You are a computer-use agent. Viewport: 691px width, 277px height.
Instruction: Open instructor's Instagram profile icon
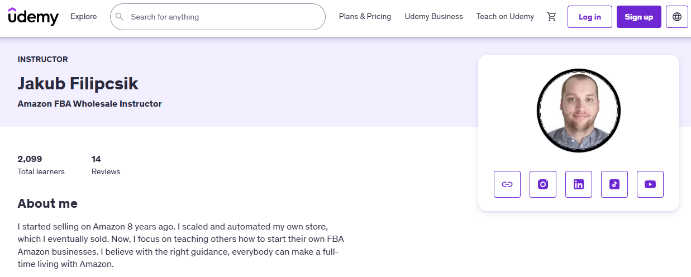tap(543, 184)
